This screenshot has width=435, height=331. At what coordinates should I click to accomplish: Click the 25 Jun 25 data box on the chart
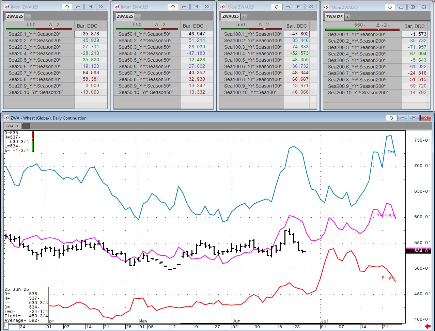pyautogui.click(x=26, y=304)
